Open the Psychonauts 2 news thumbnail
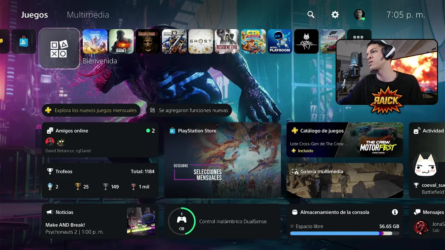 coord(141,222)
